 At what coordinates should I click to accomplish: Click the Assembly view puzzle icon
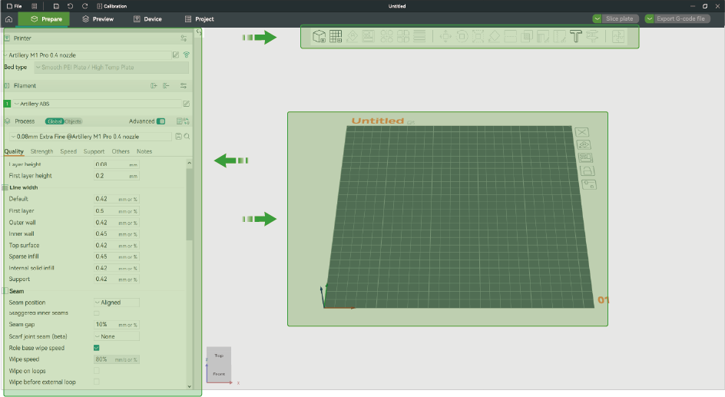click(x=618, y=37)
